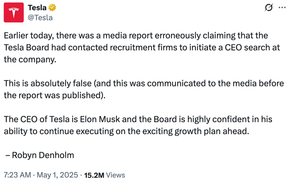Click the May 1, 2025 date
289x181 pixels.
(57, 175)
